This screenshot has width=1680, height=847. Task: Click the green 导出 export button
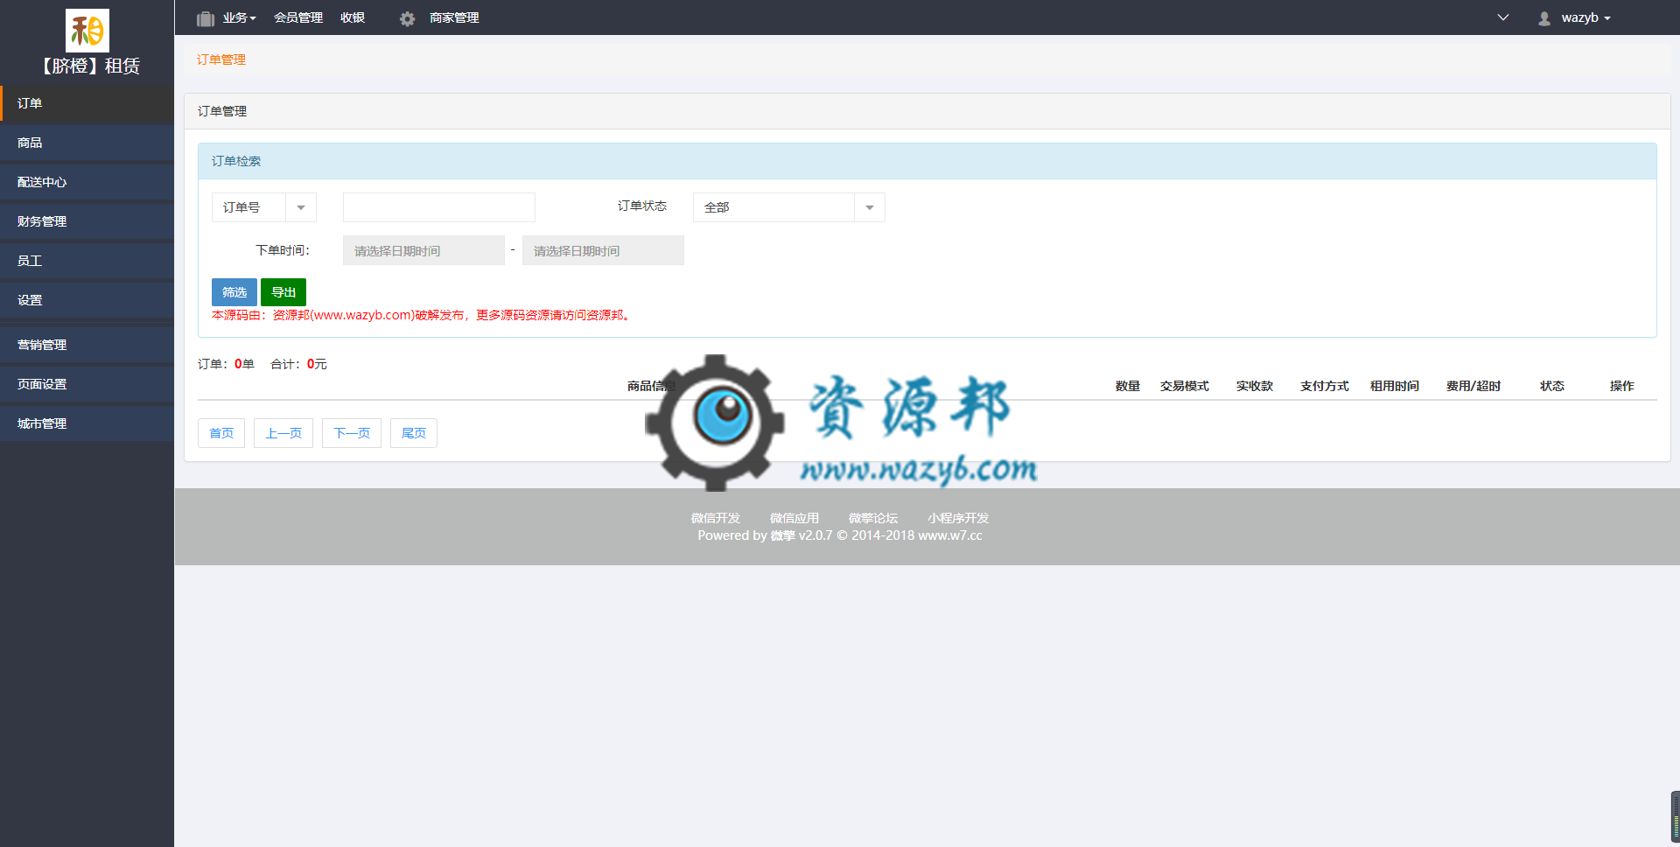pyautogui.click(x=283, y=292)
